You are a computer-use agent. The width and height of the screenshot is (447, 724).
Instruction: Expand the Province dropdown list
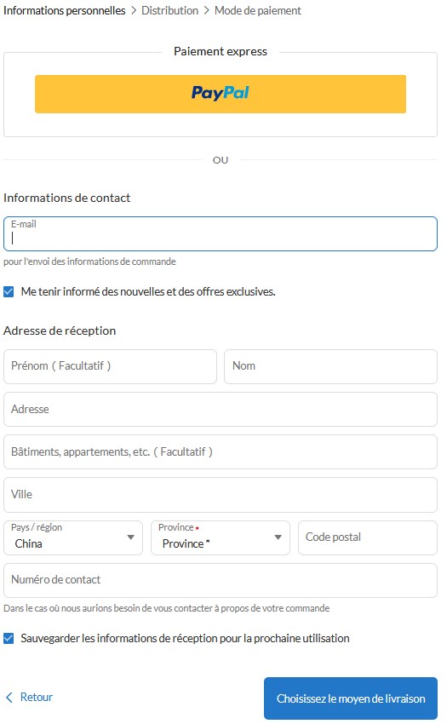(221, 537)
